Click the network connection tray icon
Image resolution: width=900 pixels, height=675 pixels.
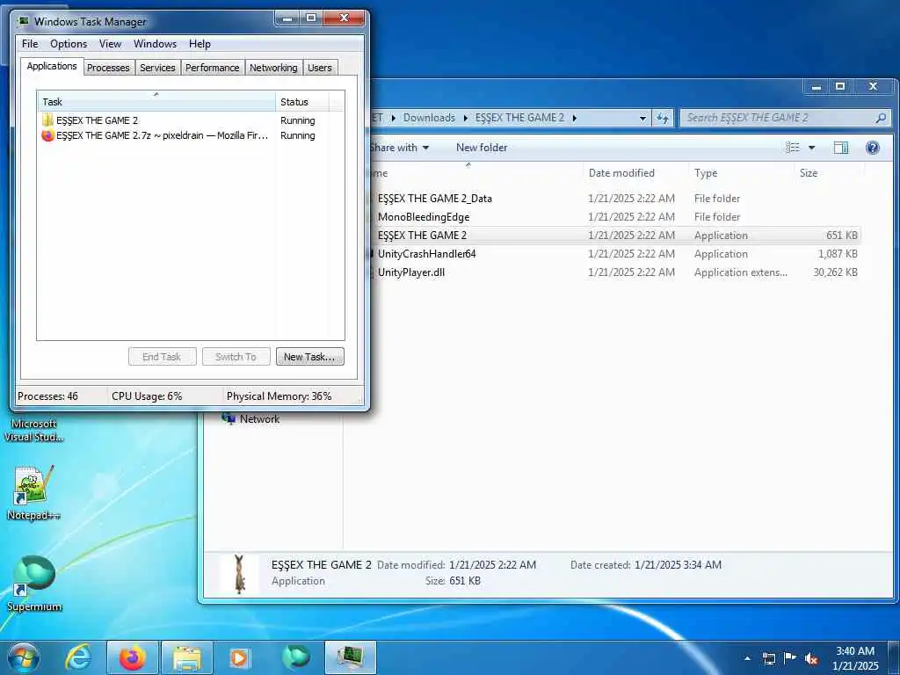tap(768, 658)
